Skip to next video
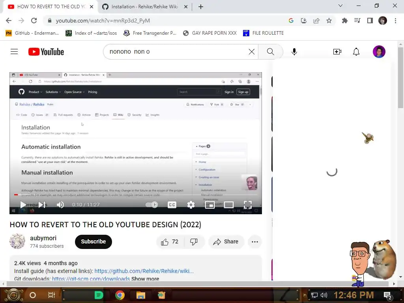The height and width of the screenshot is (303, 404). point(42,205)
